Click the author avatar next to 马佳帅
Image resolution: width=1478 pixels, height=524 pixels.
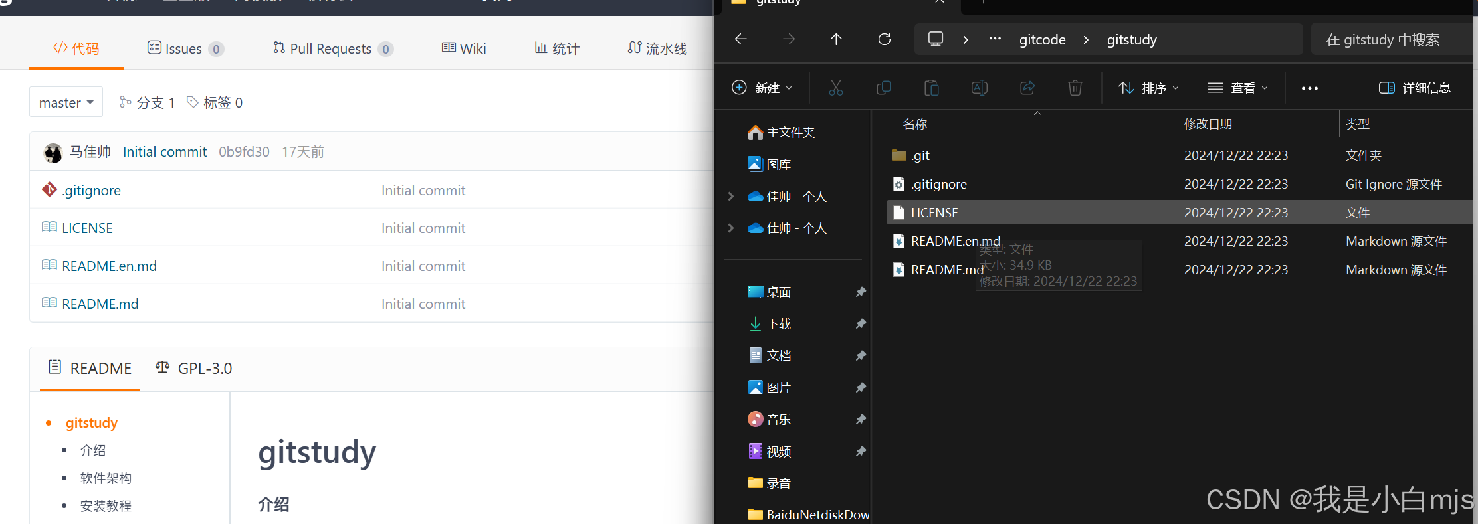pyautogui.click(x=53, y=153)
